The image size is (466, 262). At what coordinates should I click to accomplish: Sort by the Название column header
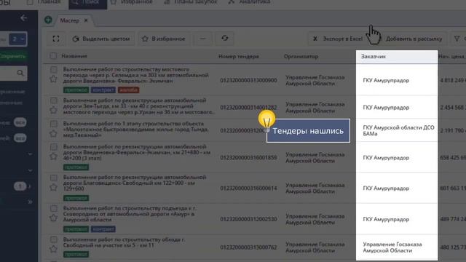click(74, 56)
